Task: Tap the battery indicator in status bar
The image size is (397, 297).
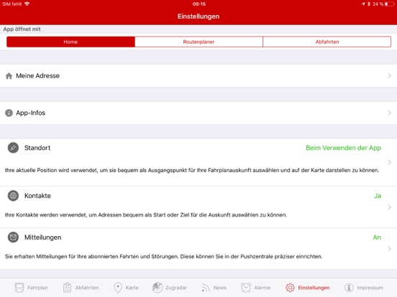Action: (x=389, y=4)
